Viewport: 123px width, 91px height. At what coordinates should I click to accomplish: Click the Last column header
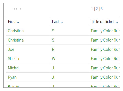(56, 21)
